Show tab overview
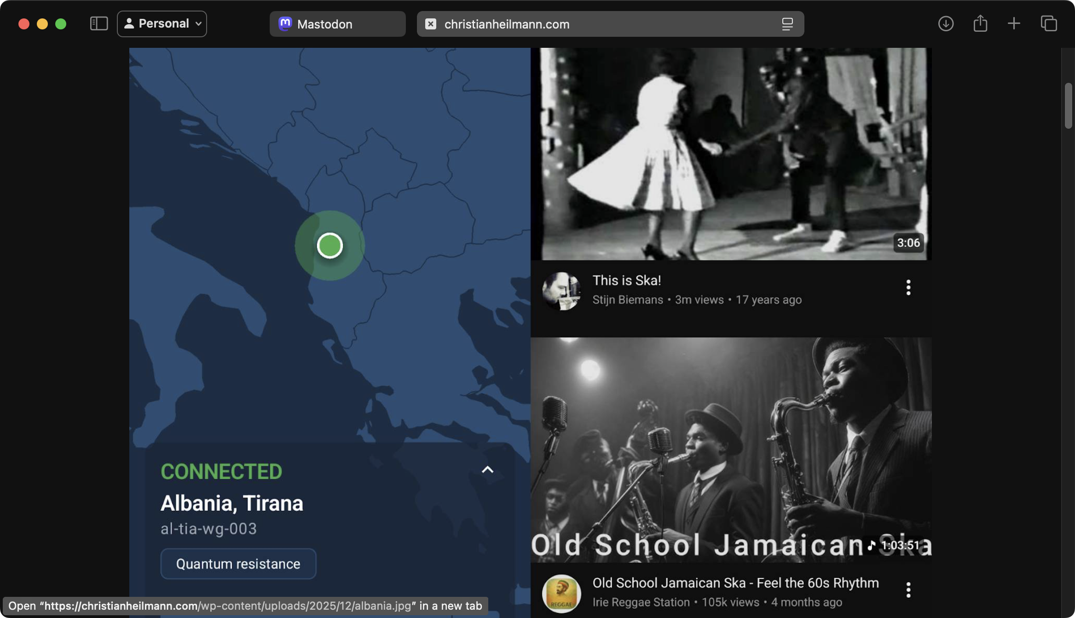The height and width of the screenshot is (618, 1075). [1049, 23]
